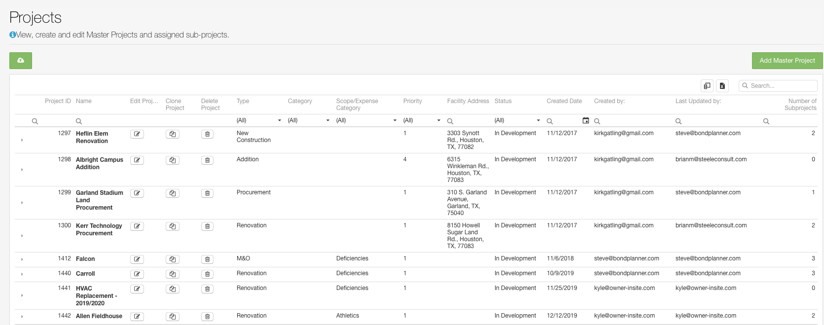Sort by Project ID column header
The height and width of the screenshot is (325, 824).
58,101
